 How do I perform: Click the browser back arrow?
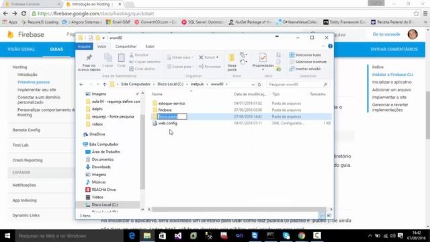click(x=5, y=13)
